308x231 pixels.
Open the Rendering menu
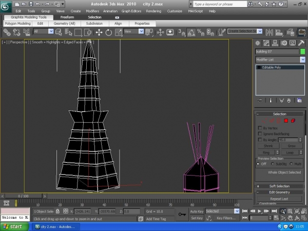(153, 11)
